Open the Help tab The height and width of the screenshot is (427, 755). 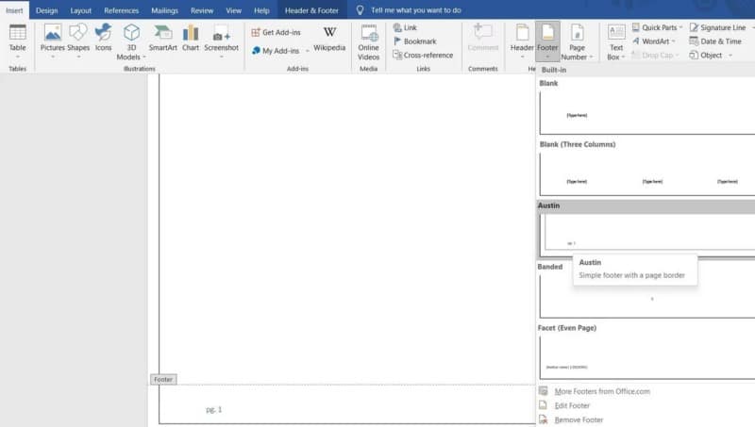[x=261, y=10]
